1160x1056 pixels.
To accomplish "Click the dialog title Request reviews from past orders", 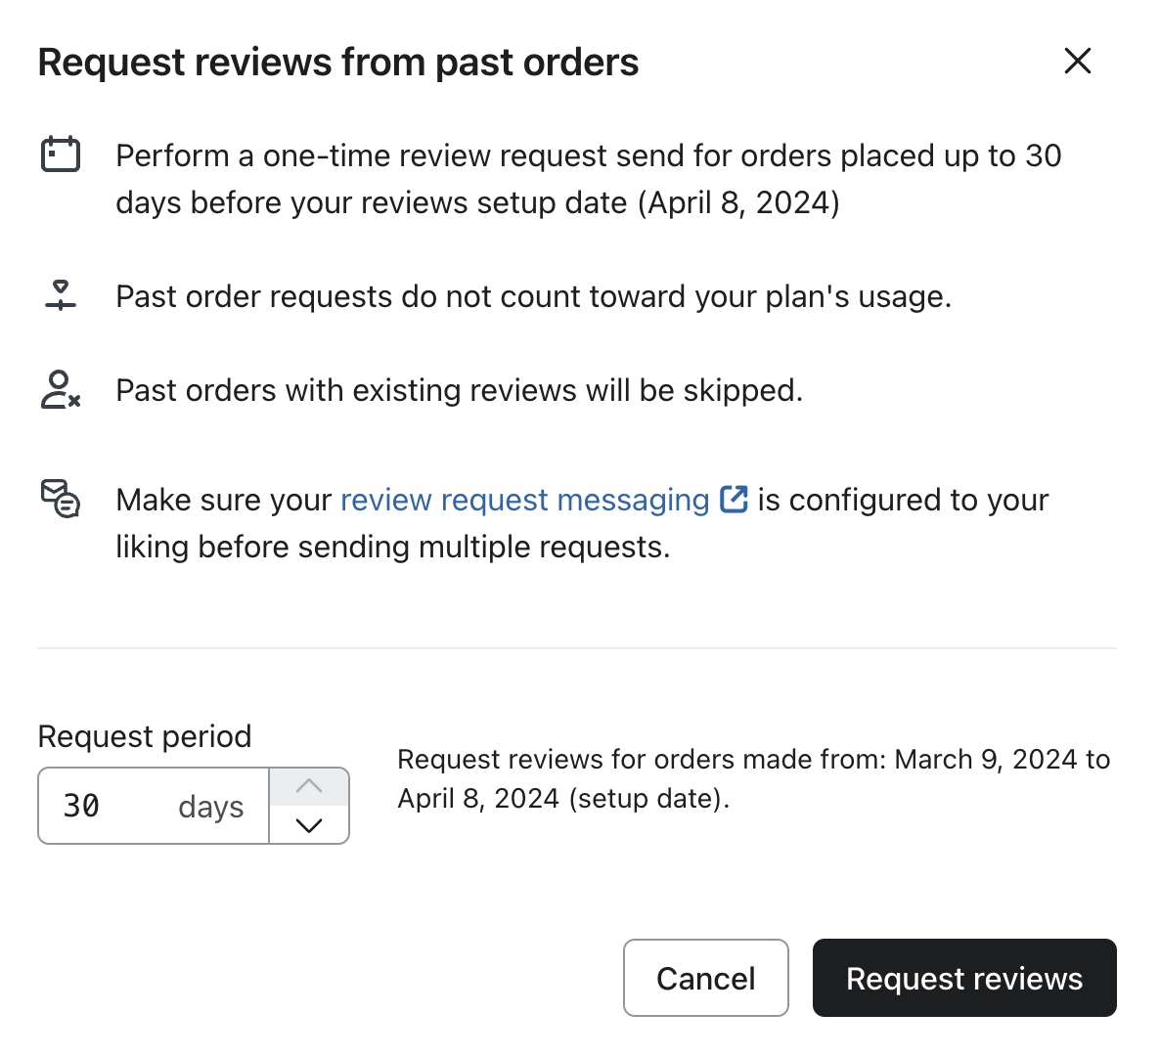I will point(337,61).
